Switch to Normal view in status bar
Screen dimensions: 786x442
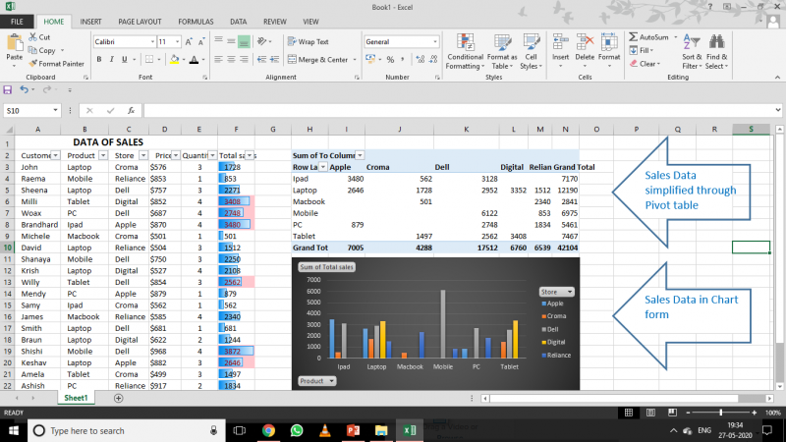click(x=629, y=413)
